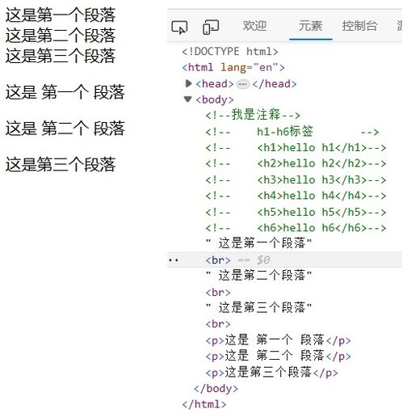Expand the head element triangle

click(188, 84)
